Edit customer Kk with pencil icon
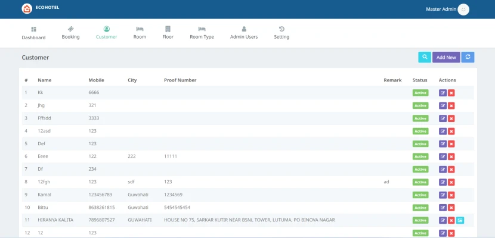The height and width of the screenshot is (238, 495). point(443,93)
